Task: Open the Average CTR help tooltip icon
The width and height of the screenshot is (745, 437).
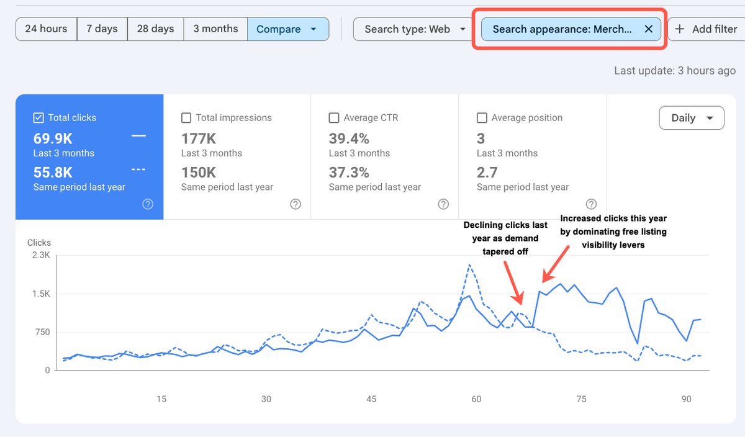Action: [x=443, y=204]
